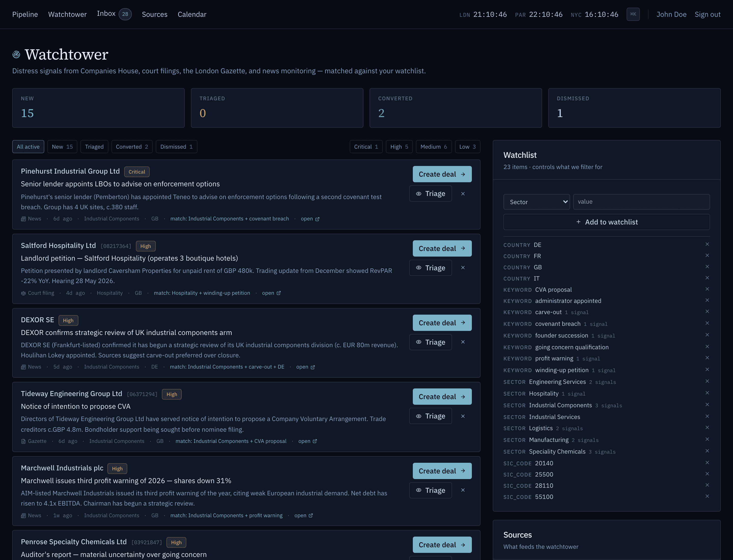
Task: Remove sector Manufacturing from watchlist
Action: pos(707,439)
